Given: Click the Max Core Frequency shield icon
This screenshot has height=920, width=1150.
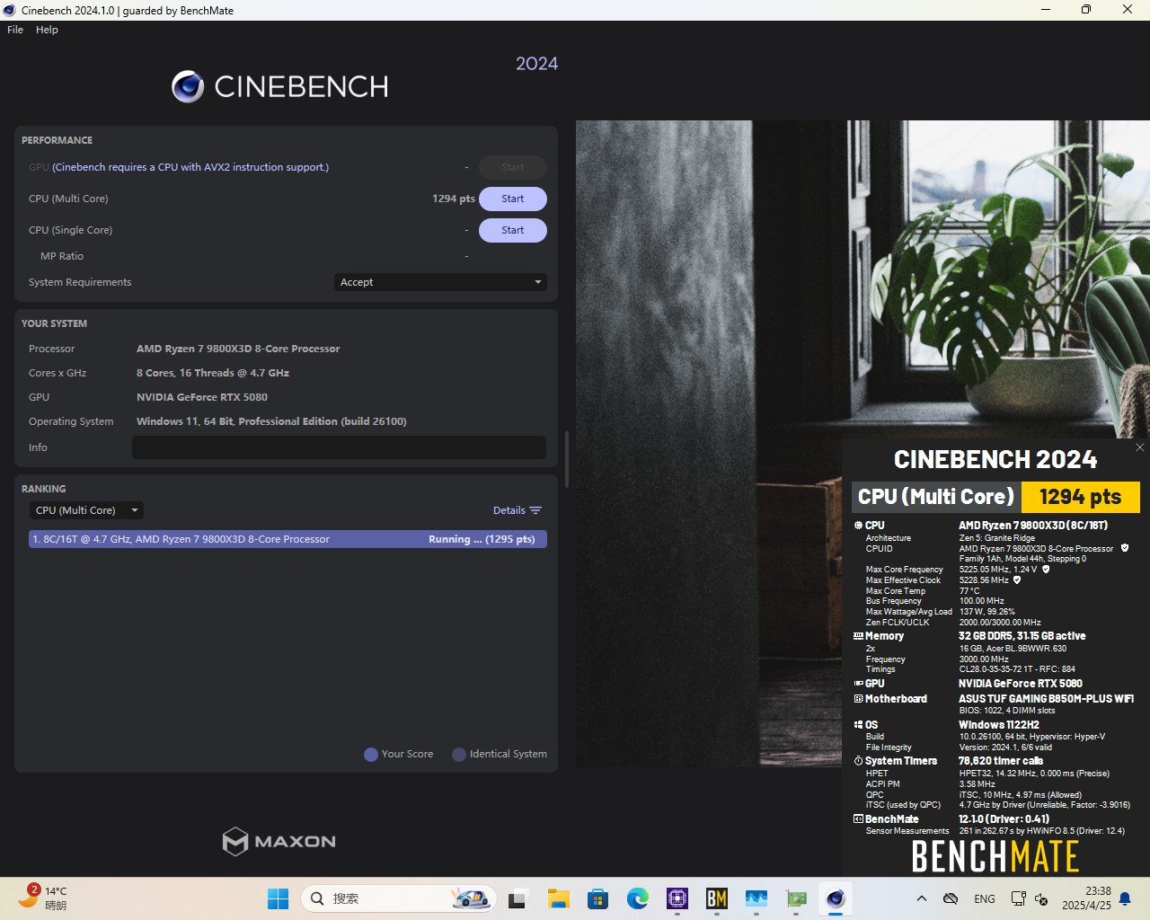Looking at the screenshot, I should tap(1046, 569).
